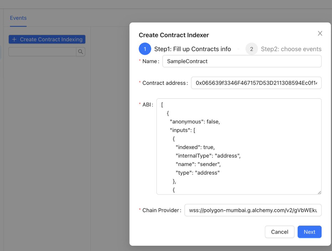Focus the Contract address input field

(x=256, y=83)
